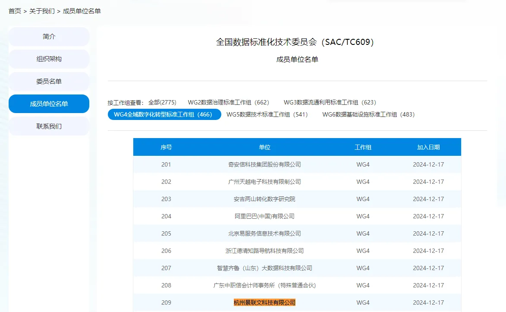
Task: Click the highlighted 杭州景联文科技有限公司 entry
Action: pos(264,303)
